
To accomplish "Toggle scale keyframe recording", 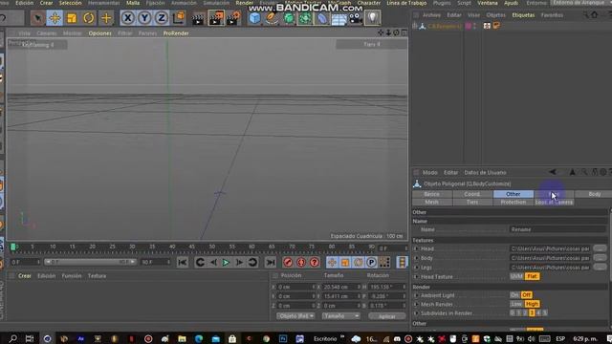I will tap(345, 262).
